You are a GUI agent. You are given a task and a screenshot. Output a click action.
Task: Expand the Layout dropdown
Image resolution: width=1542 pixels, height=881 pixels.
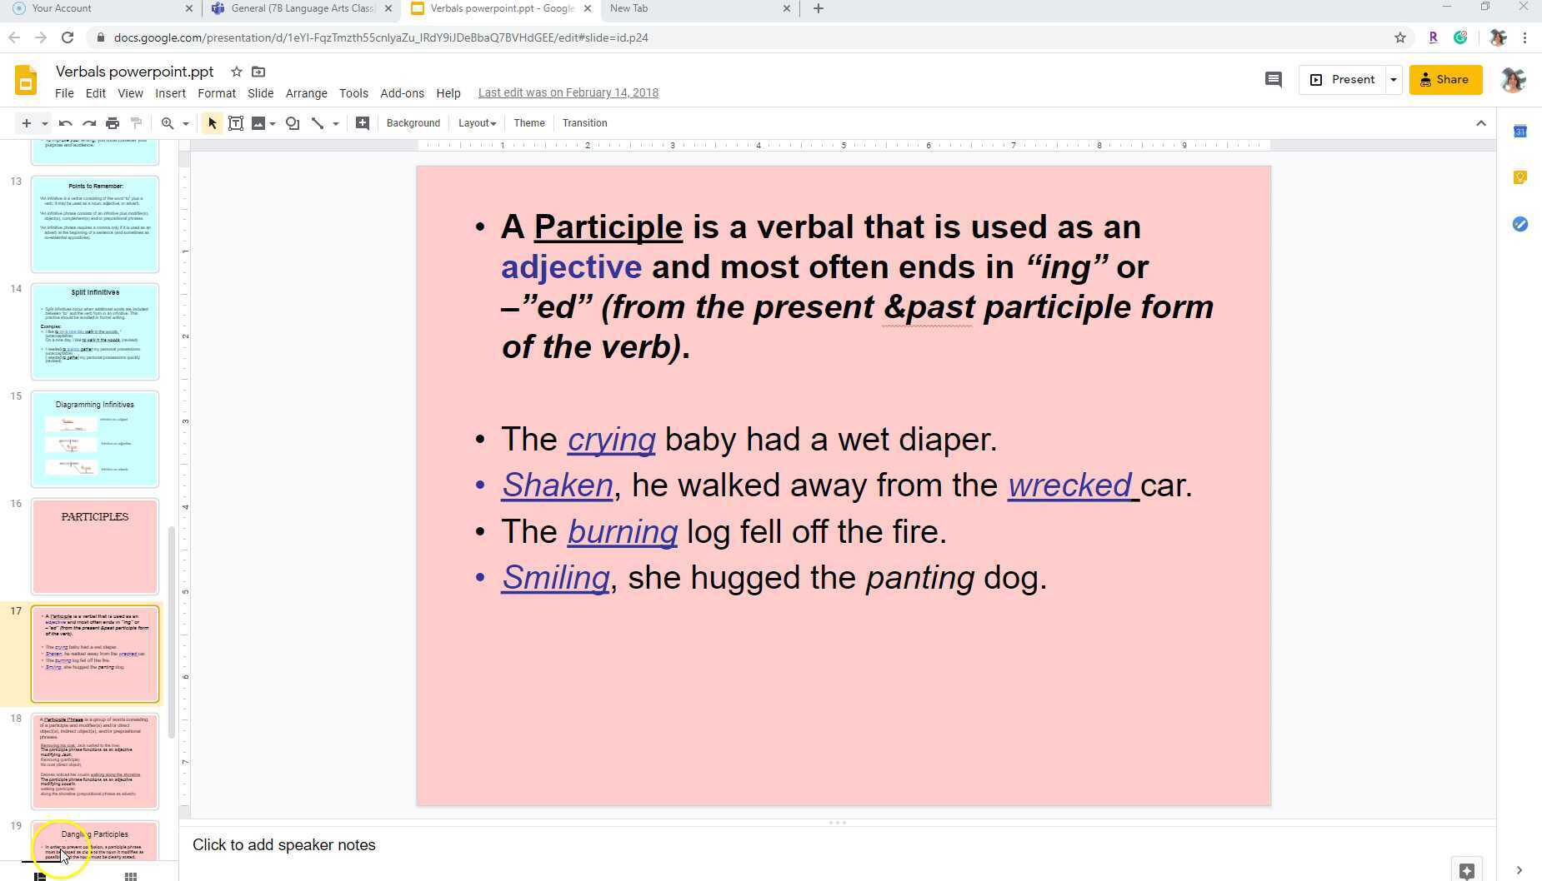click(x=477, y=123)
